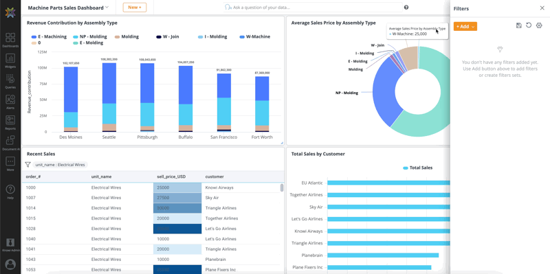Open the Document AI sidebar icon
This screenshot has height=274, width=550.
coord(10,141)
